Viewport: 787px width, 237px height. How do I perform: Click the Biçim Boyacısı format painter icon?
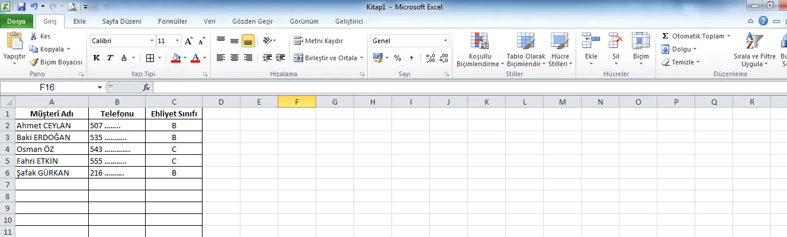(x=34, y=62)
